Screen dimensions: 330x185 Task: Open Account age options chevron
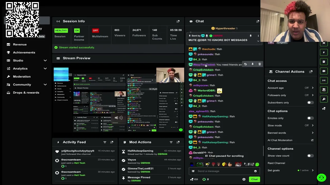pyautogui.click(x=312, y=88)
